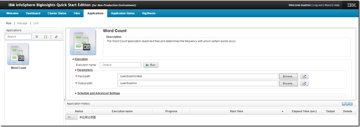Run the Word Count application
Image resolution: width=360 pixels, height=127 pixels.
[151, 65]
